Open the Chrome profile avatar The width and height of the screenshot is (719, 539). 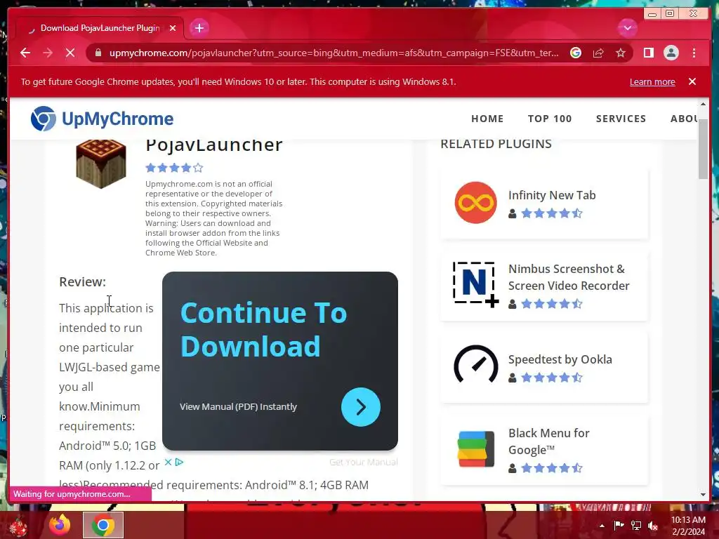671,53
